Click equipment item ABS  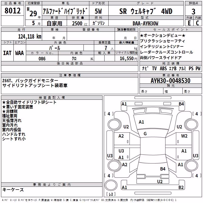(163, 68)
